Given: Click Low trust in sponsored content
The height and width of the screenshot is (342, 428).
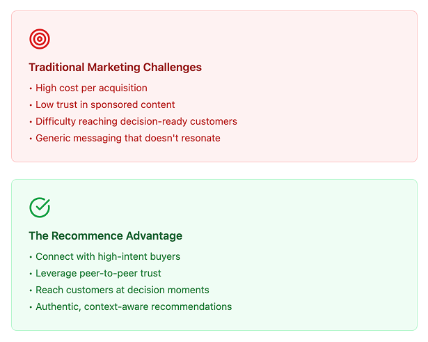Looking at the screenshot, I should pos(105,104).
